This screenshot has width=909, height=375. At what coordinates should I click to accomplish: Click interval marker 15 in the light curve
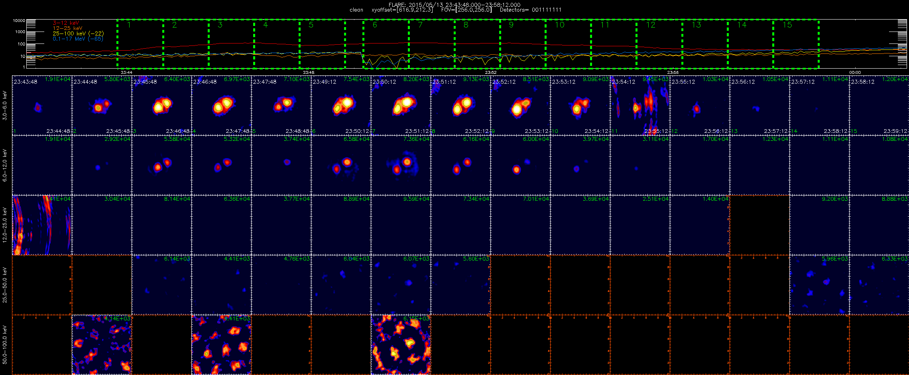tap(787, 25)
